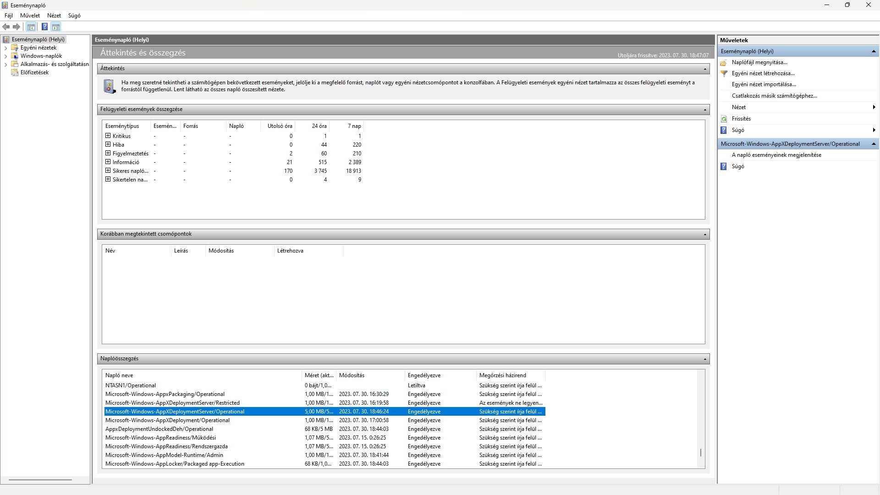
Task: Click the Súgó icon under Eseménynapló (Helyi) actions
Action: tap(724, 130)
